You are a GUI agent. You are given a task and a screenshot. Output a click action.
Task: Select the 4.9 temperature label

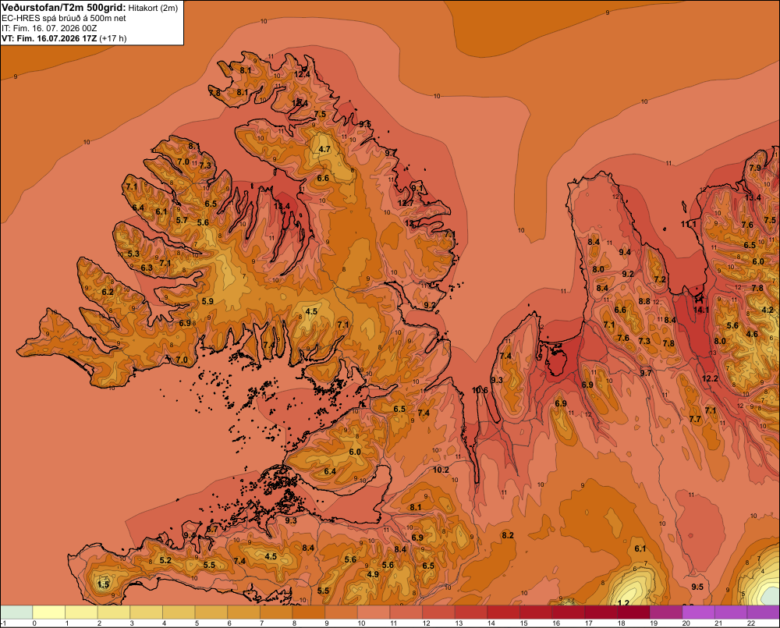(373, 574)
